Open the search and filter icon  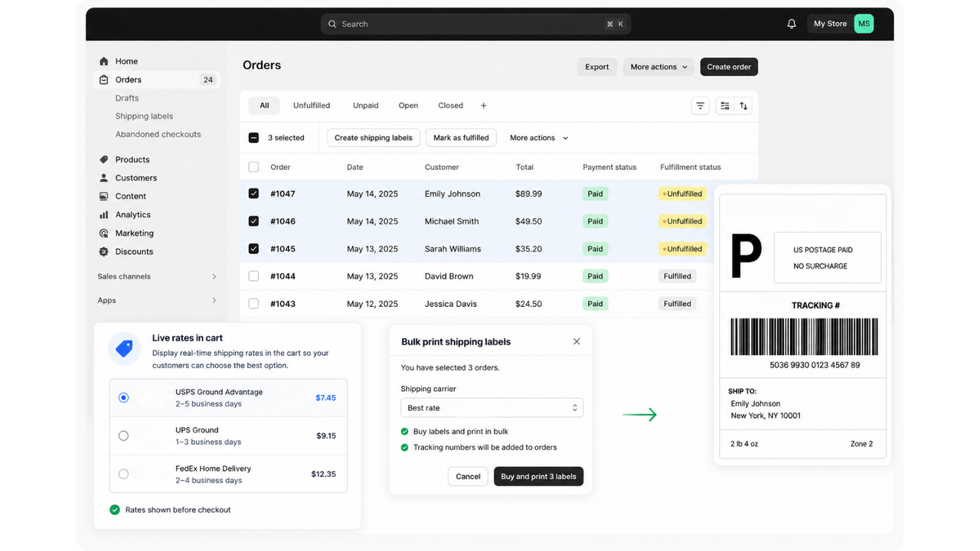coord(700,106)
